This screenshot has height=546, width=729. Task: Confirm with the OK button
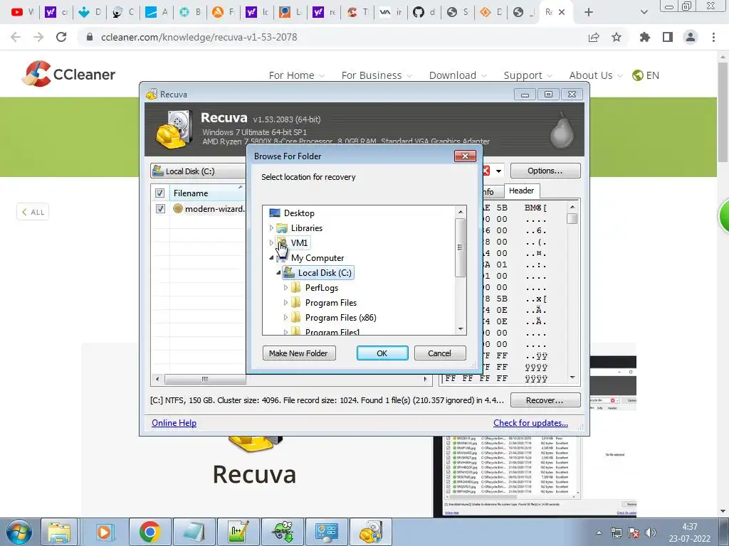click(x=382, y=353)
